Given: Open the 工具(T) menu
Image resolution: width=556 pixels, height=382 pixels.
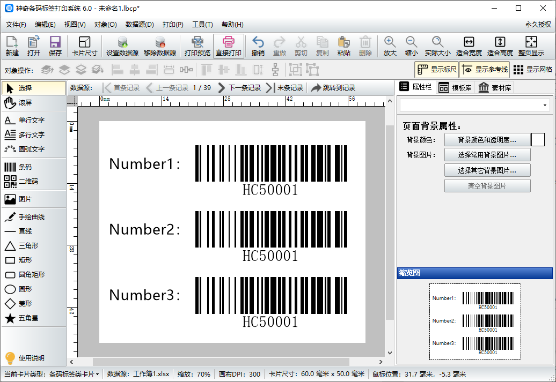Looking at the screenshot, I should [202, 25].
